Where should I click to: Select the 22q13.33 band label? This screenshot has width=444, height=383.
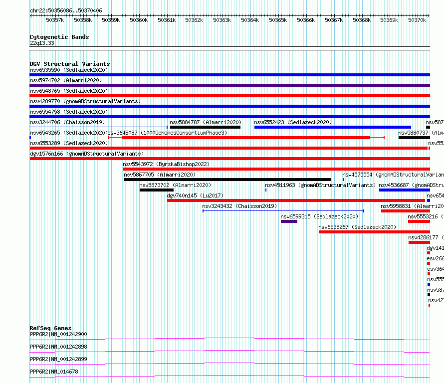[x=42, y=43]
